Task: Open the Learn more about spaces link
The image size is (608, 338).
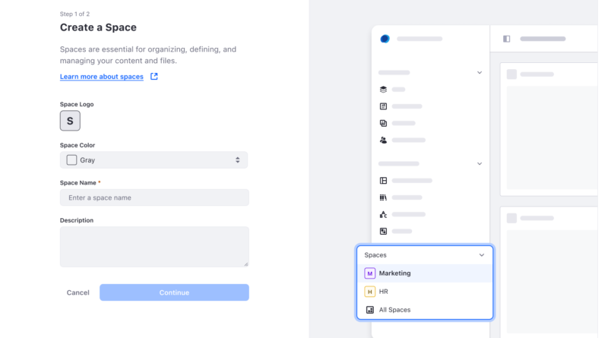Action: 102,77
